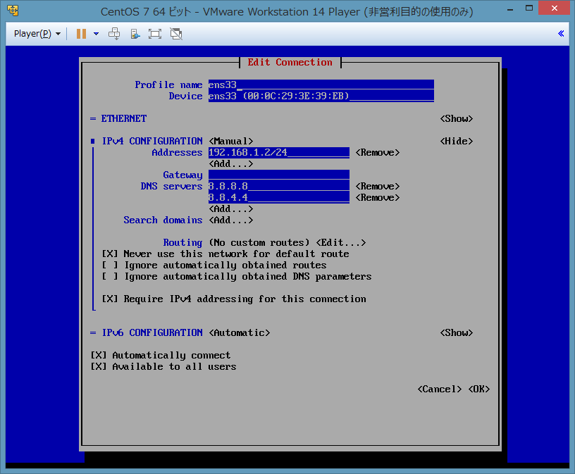The image size is (575, 474).
Task: Toggle 'Never use this network for default route'
Action: pyautogui.click(x=110, y=254)
